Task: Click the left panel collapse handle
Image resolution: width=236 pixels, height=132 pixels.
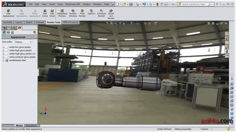Action: pos(38,73)
